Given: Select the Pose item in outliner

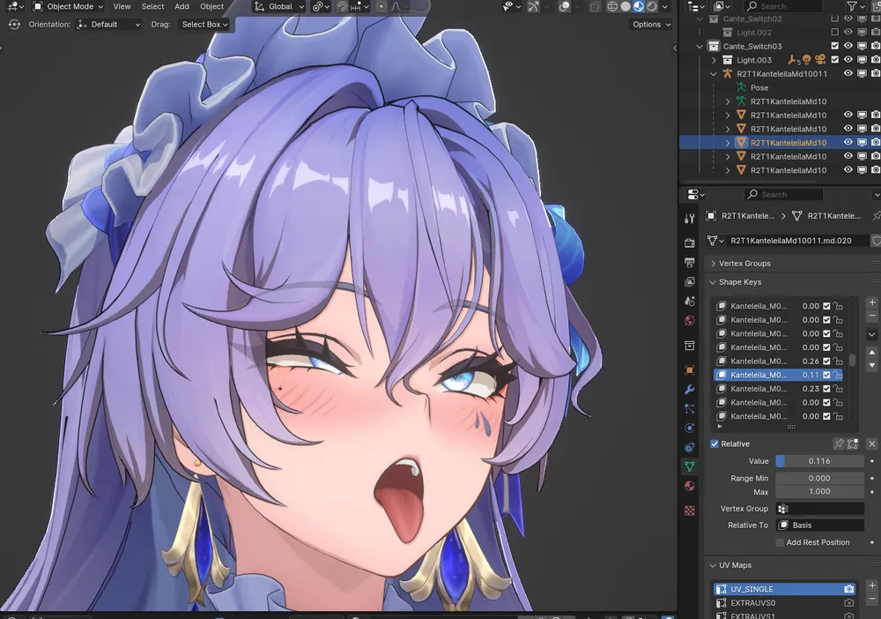Looking at the screenshot, I should pos(759,87).
